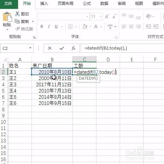
Task: Switch to the 开始 Home tab
Action: coord(27,4)
